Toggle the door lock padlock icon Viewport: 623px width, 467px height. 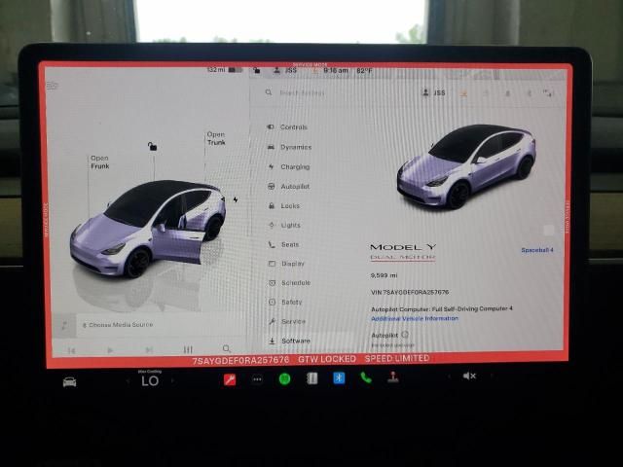[x=152, y=147]
